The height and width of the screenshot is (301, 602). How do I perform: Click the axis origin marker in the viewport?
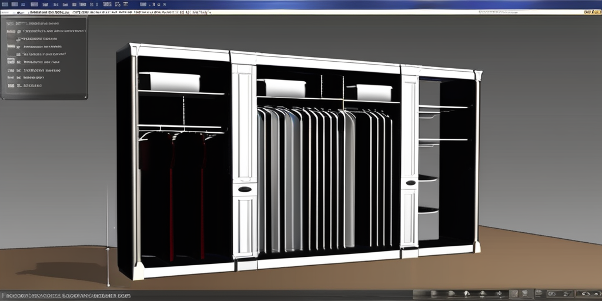pyautogui.click(x=108, y=249)
